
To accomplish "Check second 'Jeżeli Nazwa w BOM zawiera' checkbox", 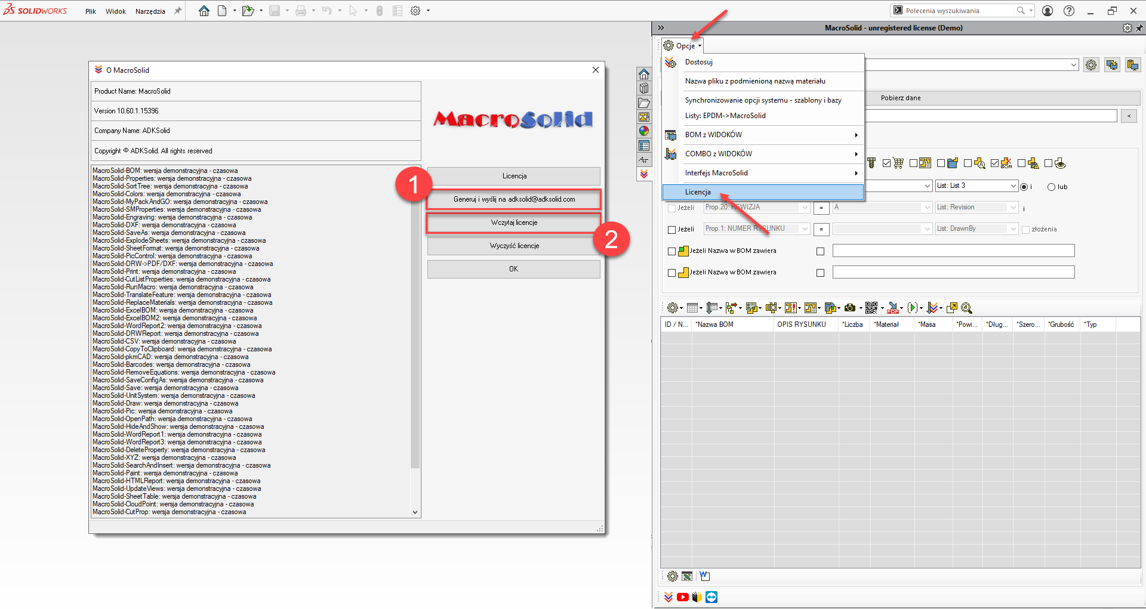I will point(671,273).
